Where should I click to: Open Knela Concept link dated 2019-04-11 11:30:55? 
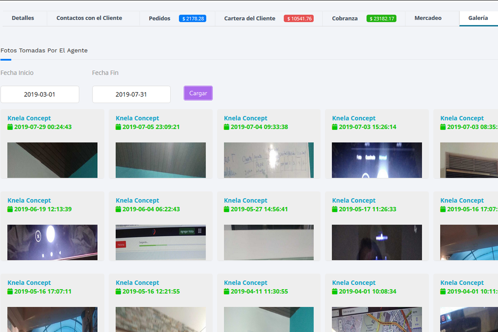tap(246, 282)
